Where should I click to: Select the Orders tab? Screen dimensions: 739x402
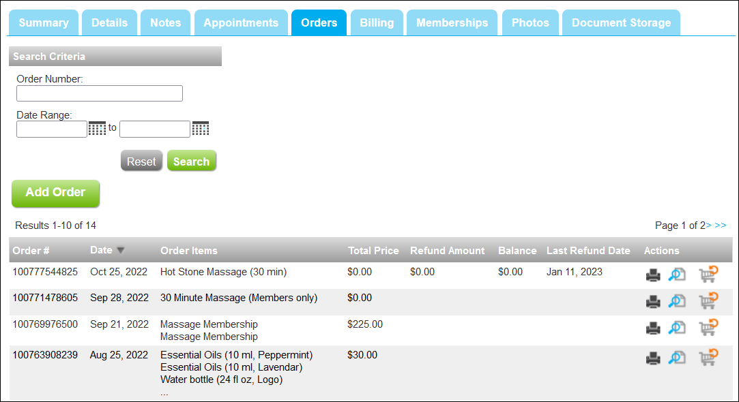319,22
